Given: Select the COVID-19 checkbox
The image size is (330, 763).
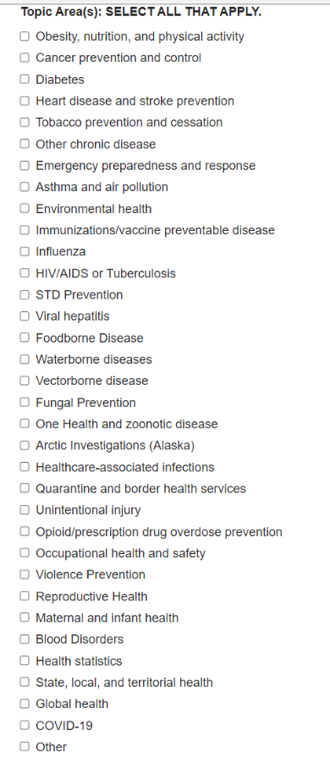Looking at the screenshot, I should (x=25, y=726).
